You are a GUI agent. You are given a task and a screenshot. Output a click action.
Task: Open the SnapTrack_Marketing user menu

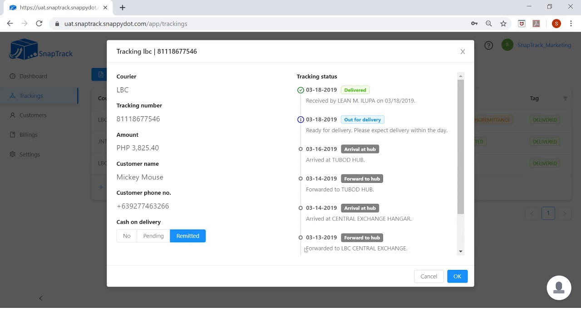[544, 45]
